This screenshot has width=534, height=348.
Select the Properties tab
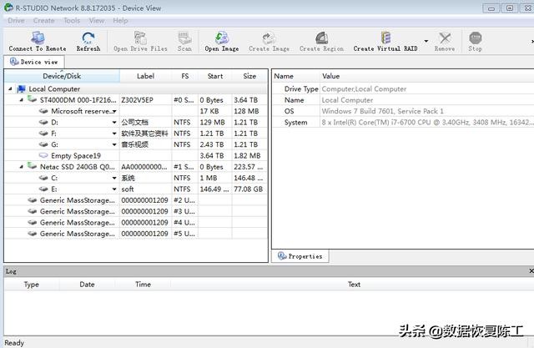300,256
